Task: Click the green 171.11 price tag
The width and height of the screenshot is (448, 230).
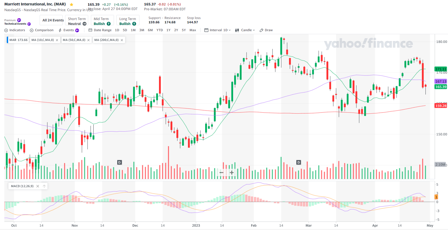Action: click(x=441, y=69)
